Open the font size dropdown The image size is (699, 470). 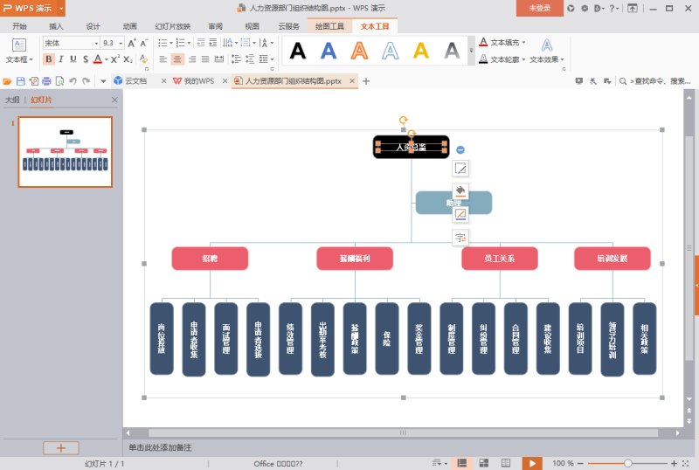pyautogui.click(x=121, y=44)
